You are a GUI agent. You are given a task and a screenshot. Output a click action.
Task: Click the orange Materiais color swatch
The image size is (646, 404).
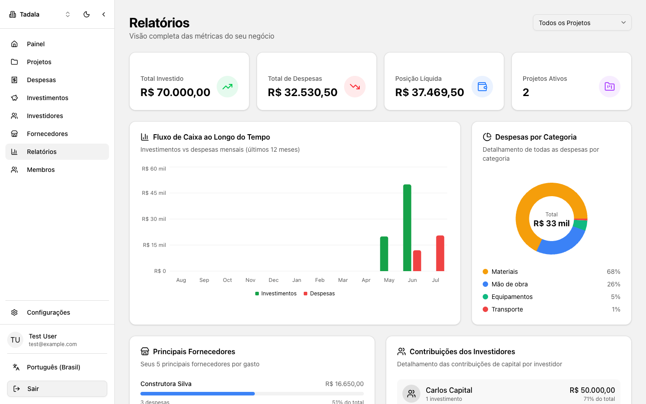pyautogui.click(x=485, y=272)
